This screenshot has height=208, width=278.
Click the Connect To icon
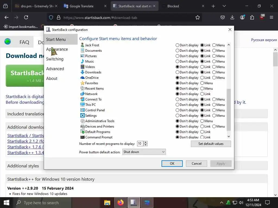tap(82, 99)
